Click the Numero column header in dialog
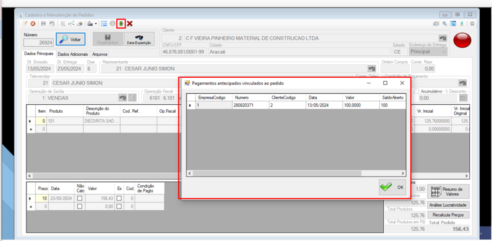The width and height of the screenshot is (492, 241). click(250, 98)
